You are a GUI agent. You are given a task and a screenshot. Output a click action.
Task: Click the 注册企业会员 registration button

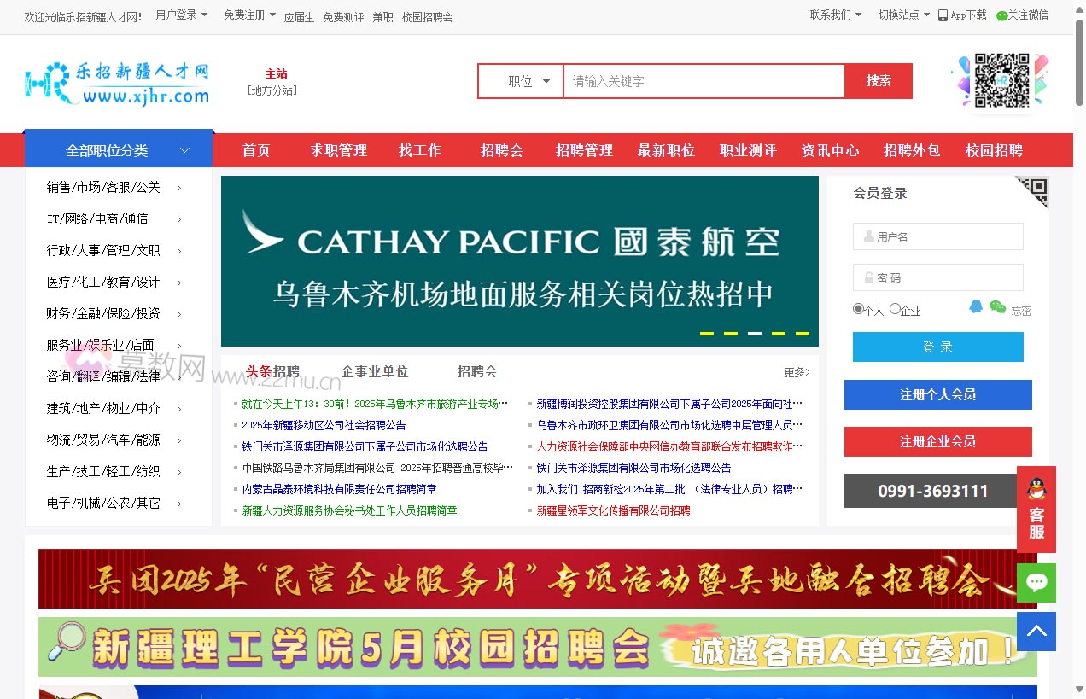pyautogui.click(x=937, y=441)
